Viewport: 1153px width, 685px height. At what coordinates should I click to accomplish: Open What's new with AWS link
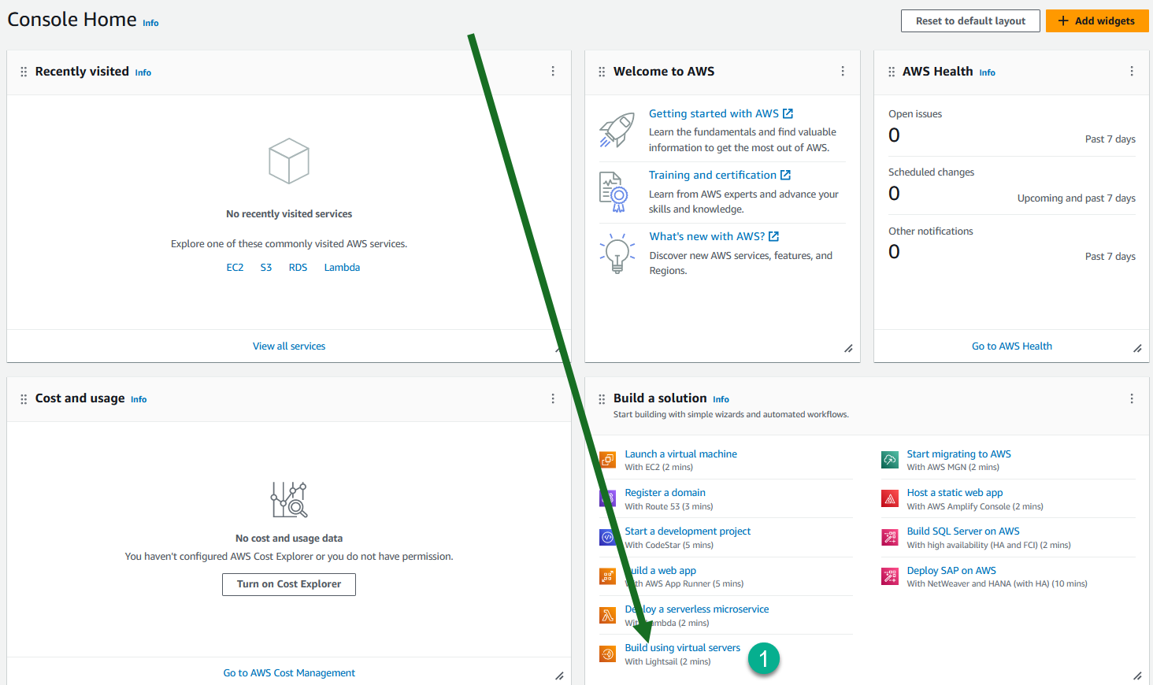[x=714, y=237]
